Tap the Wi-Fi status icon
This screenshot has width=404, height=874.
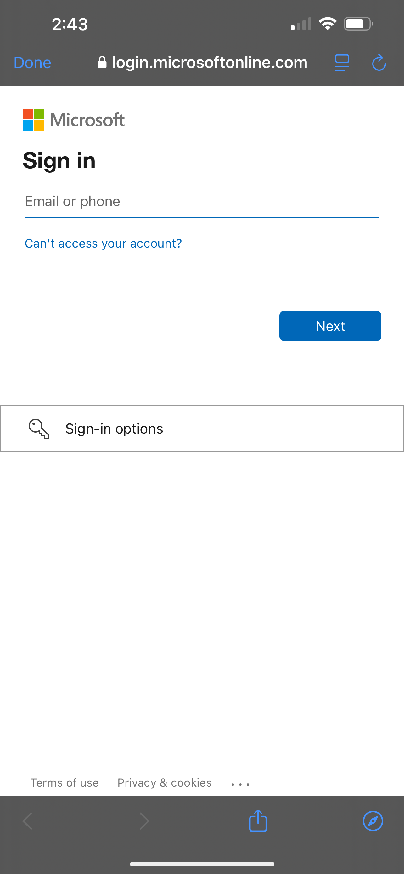pyautogui.click(x=327, y=24)
